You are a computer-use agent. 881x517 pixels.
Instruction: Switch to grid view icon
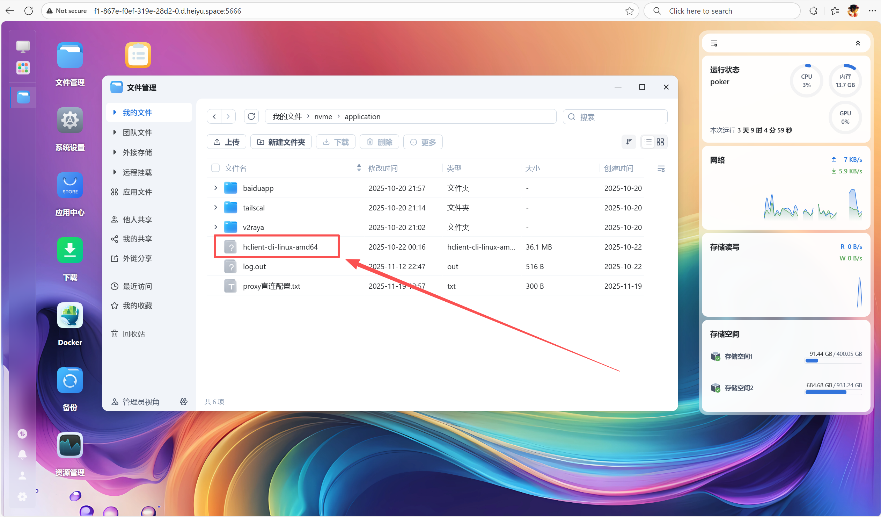point(660,142)
